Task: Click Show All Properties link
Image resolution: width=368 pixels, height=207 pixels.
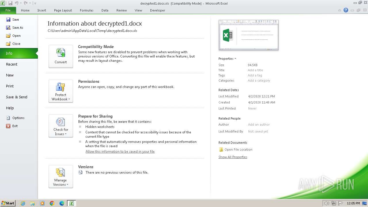Action: tap(233, 157)
